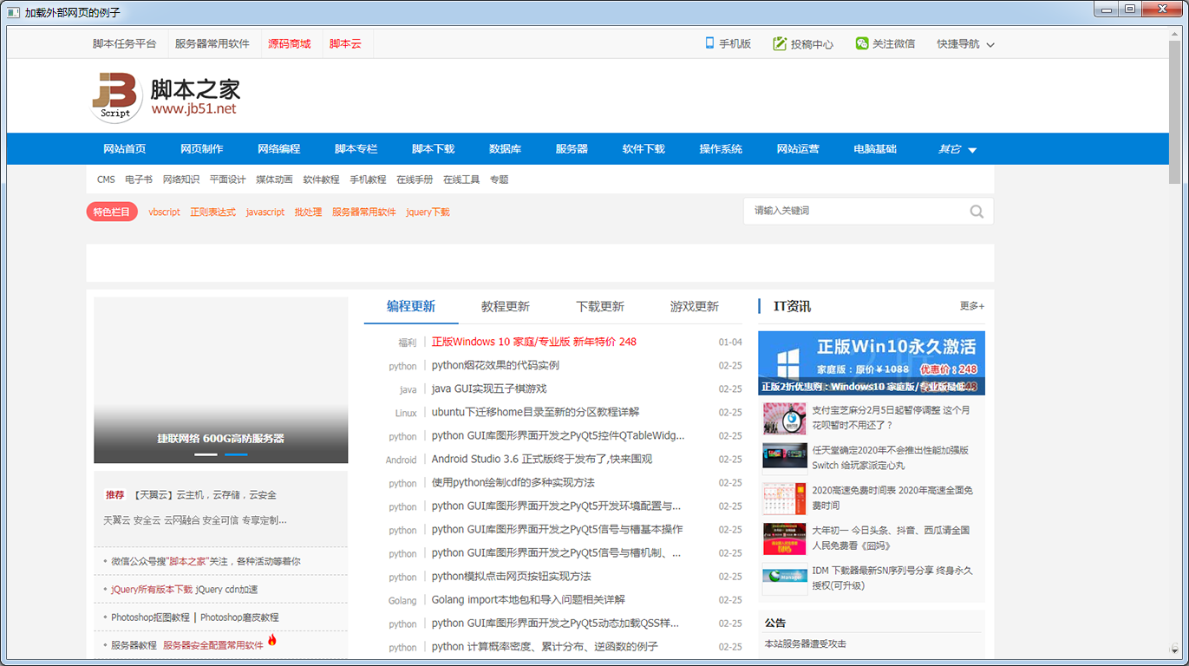The width and height of the screenshot is (1189, 666).
Task: Click the application icon in the title bar
Action: 11,12
